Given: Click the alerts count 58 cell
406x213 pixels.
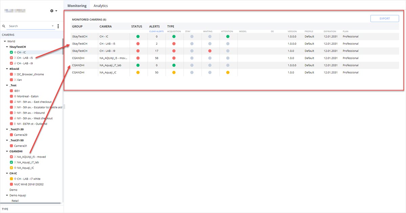Looking at the screenshot, I should click(x=157, y=58).
